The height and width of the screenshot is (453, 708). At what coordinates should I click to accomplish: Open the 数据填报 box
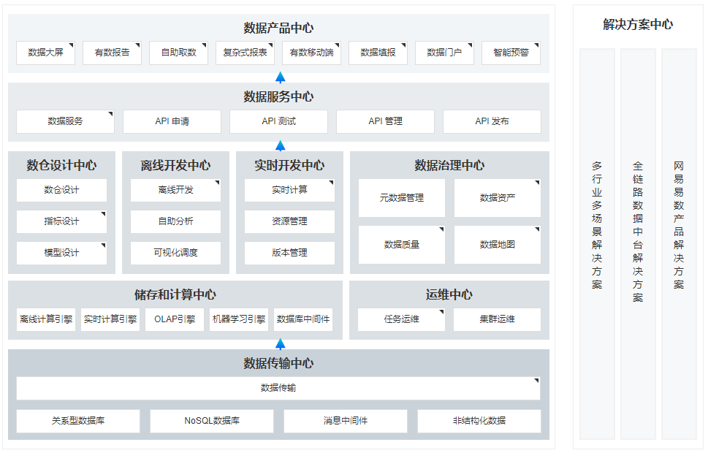378,53
